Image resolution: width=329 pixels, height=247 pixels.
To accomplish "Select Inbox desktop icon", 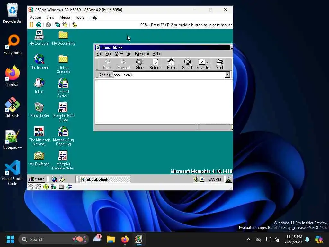I will pos(39,86).
